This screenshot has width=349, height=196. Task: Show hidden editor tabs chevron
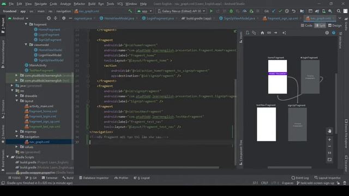340,18
